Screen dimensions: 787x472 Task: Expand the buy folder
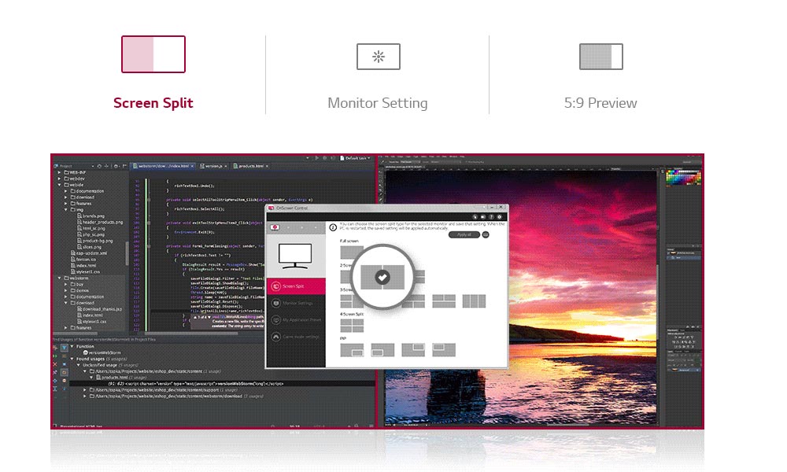click(x=66, y=285)
